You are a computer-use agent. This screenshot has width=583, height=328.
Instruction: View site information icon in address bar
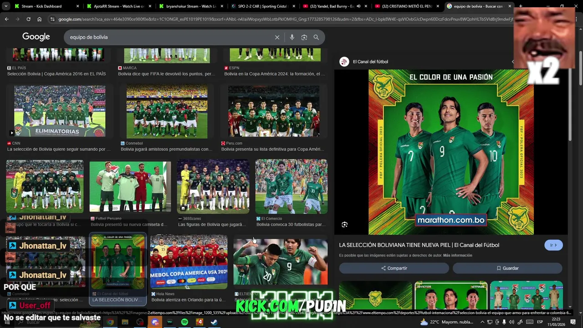click(x=52, y=19)
